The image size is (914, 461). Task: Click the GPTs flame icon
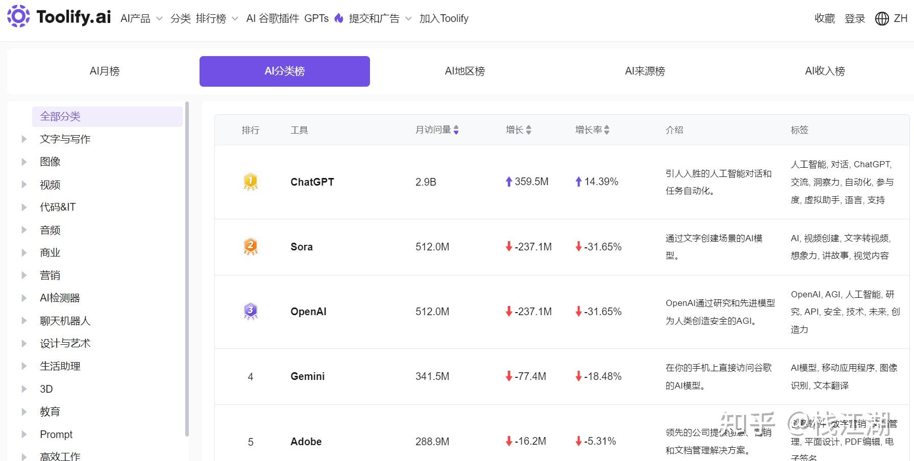339,18
